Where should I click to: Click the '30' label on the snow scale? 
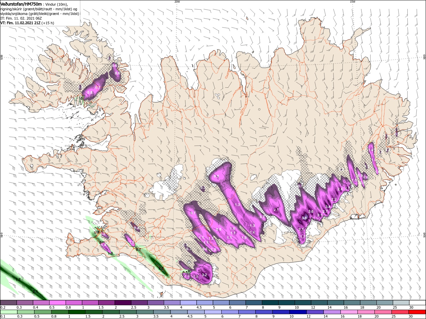click(411, 307)
